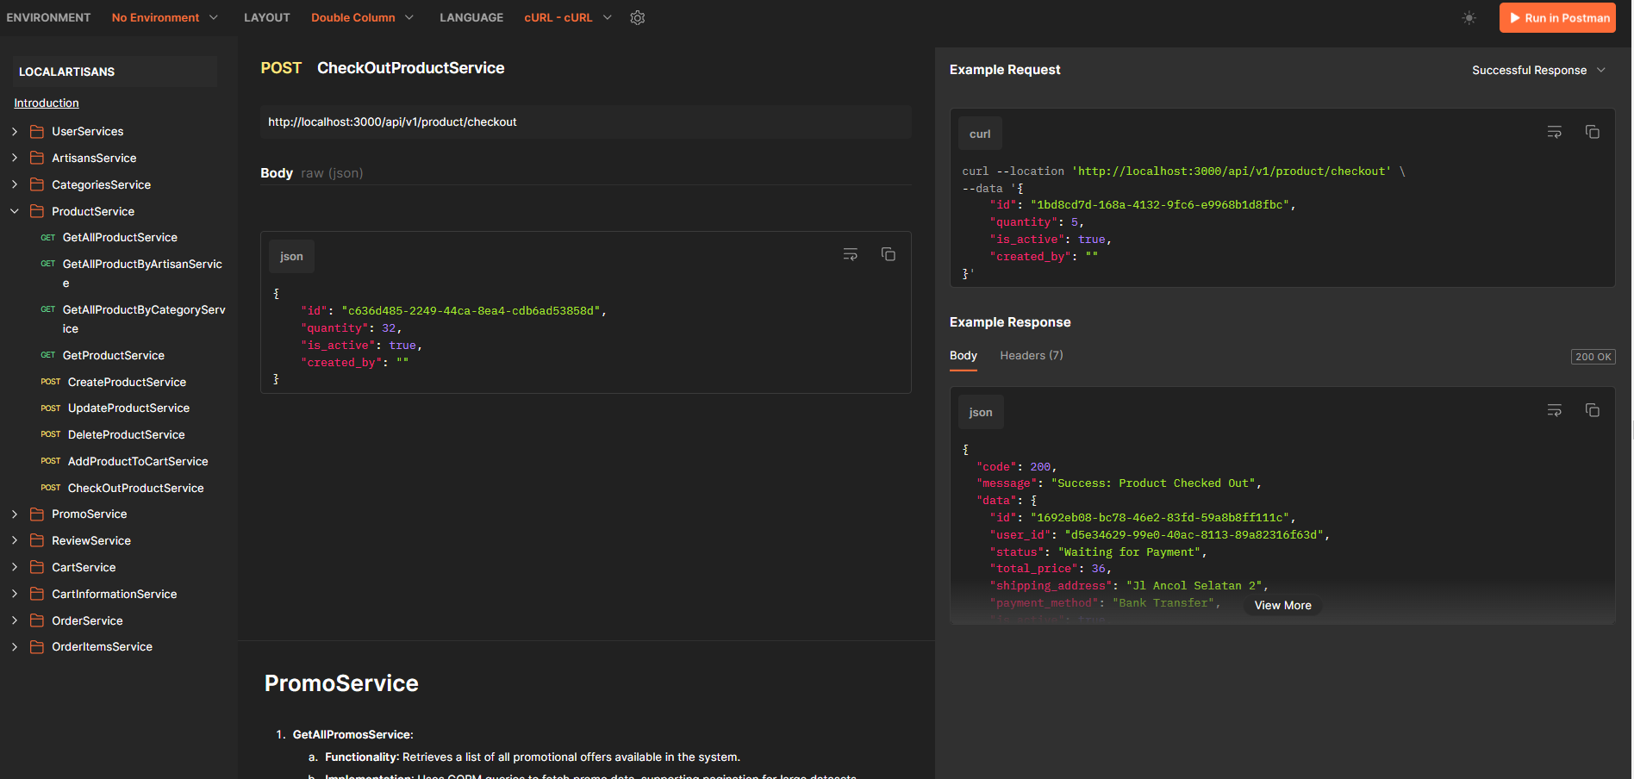
Task: Click the checkout request URL field
Action: pos(586,122)
